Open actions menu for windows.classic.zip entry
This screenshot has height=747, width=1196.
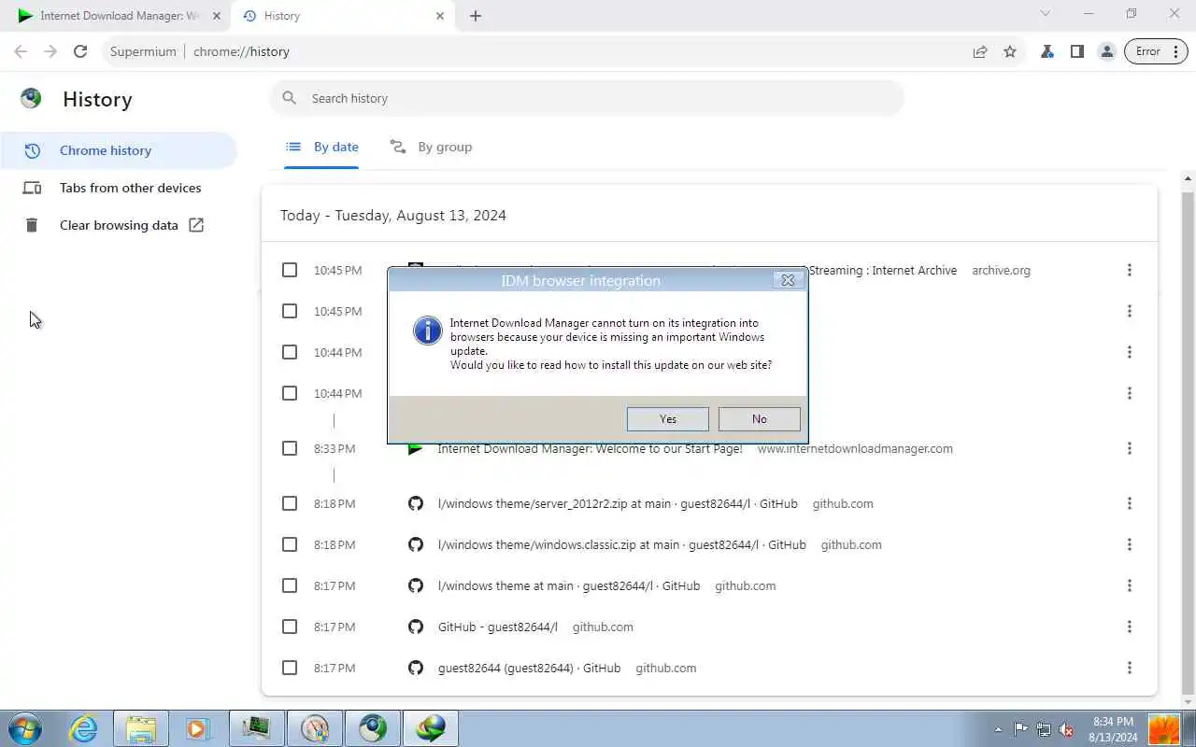[1129, 544]
